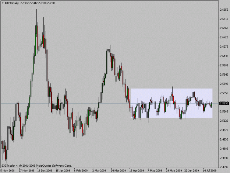Click the 2.6130 price axis label
The height and width of the screenshot is (173, 230).
click(x=224, y=56)
